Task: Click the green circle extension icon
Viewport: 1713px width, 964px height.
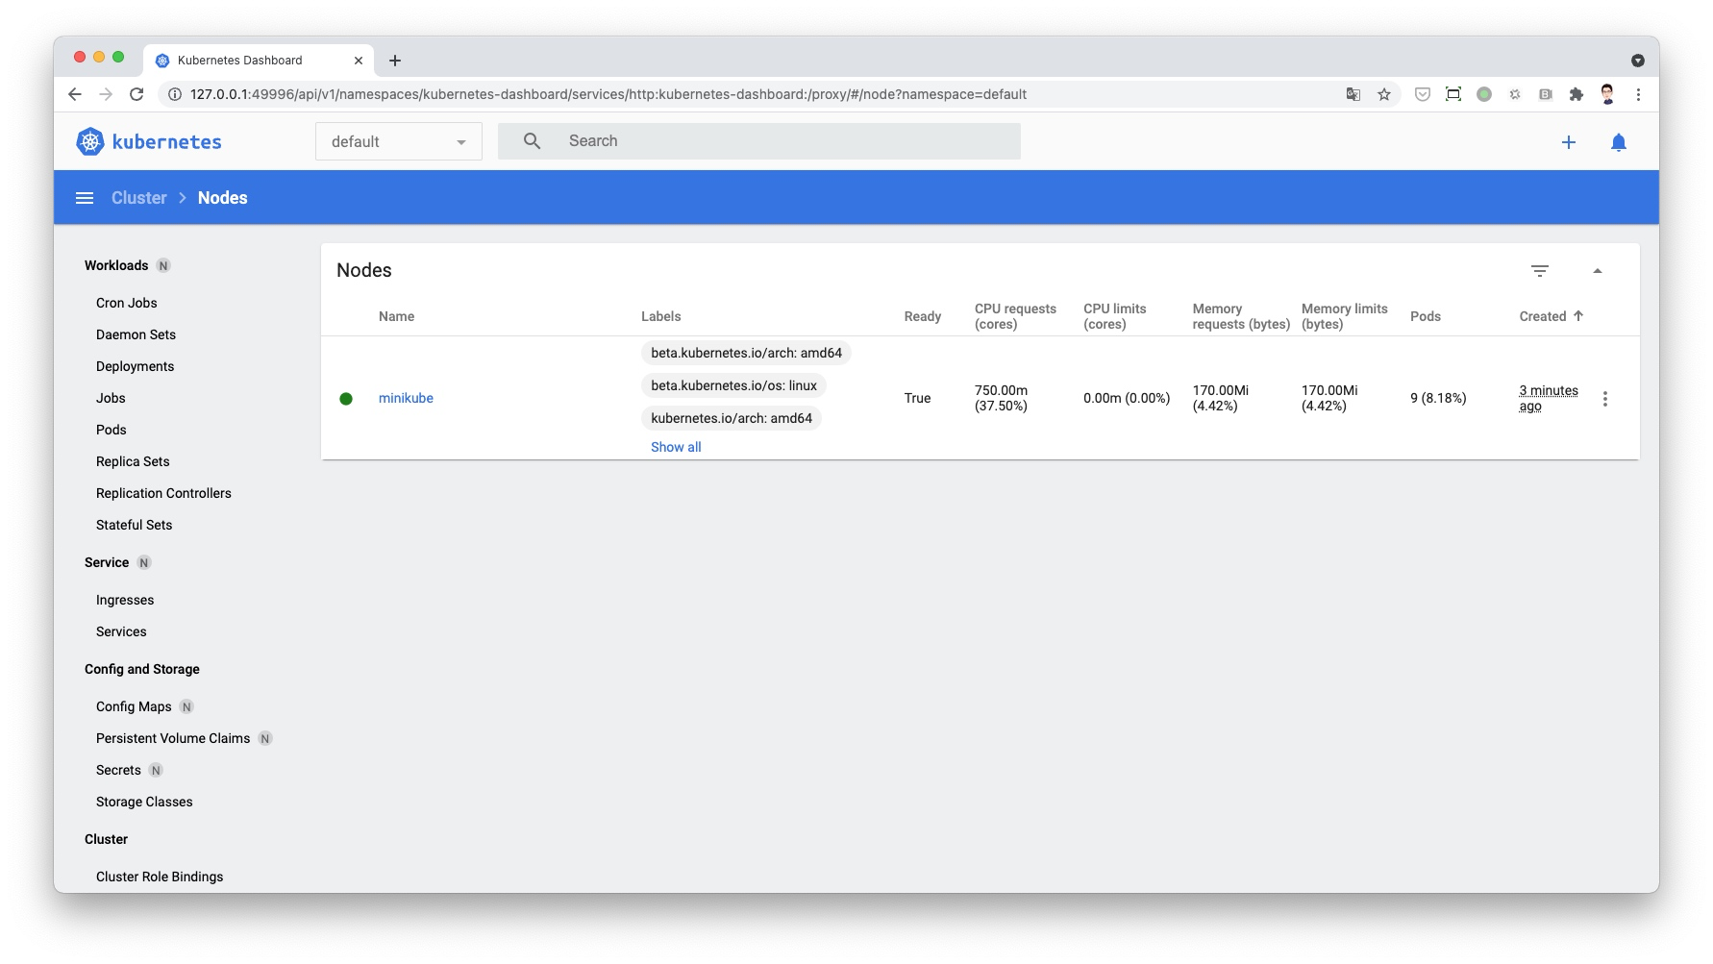Action: (1484, 94)
